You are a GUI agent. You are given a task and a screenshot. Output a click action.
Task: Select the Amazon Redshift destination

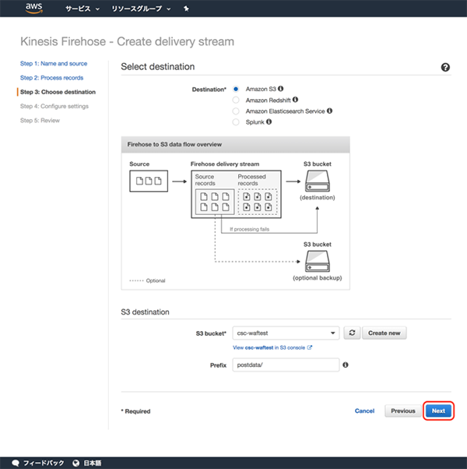(236, 100)
